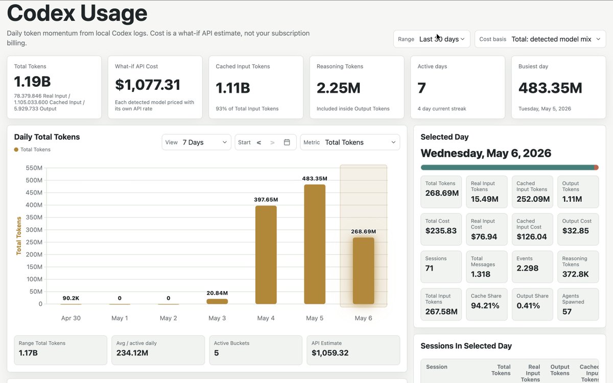Select the May 5 bar labeled 483.35M
This screenshot has height=383, width=613.
(x=315, y=244)
